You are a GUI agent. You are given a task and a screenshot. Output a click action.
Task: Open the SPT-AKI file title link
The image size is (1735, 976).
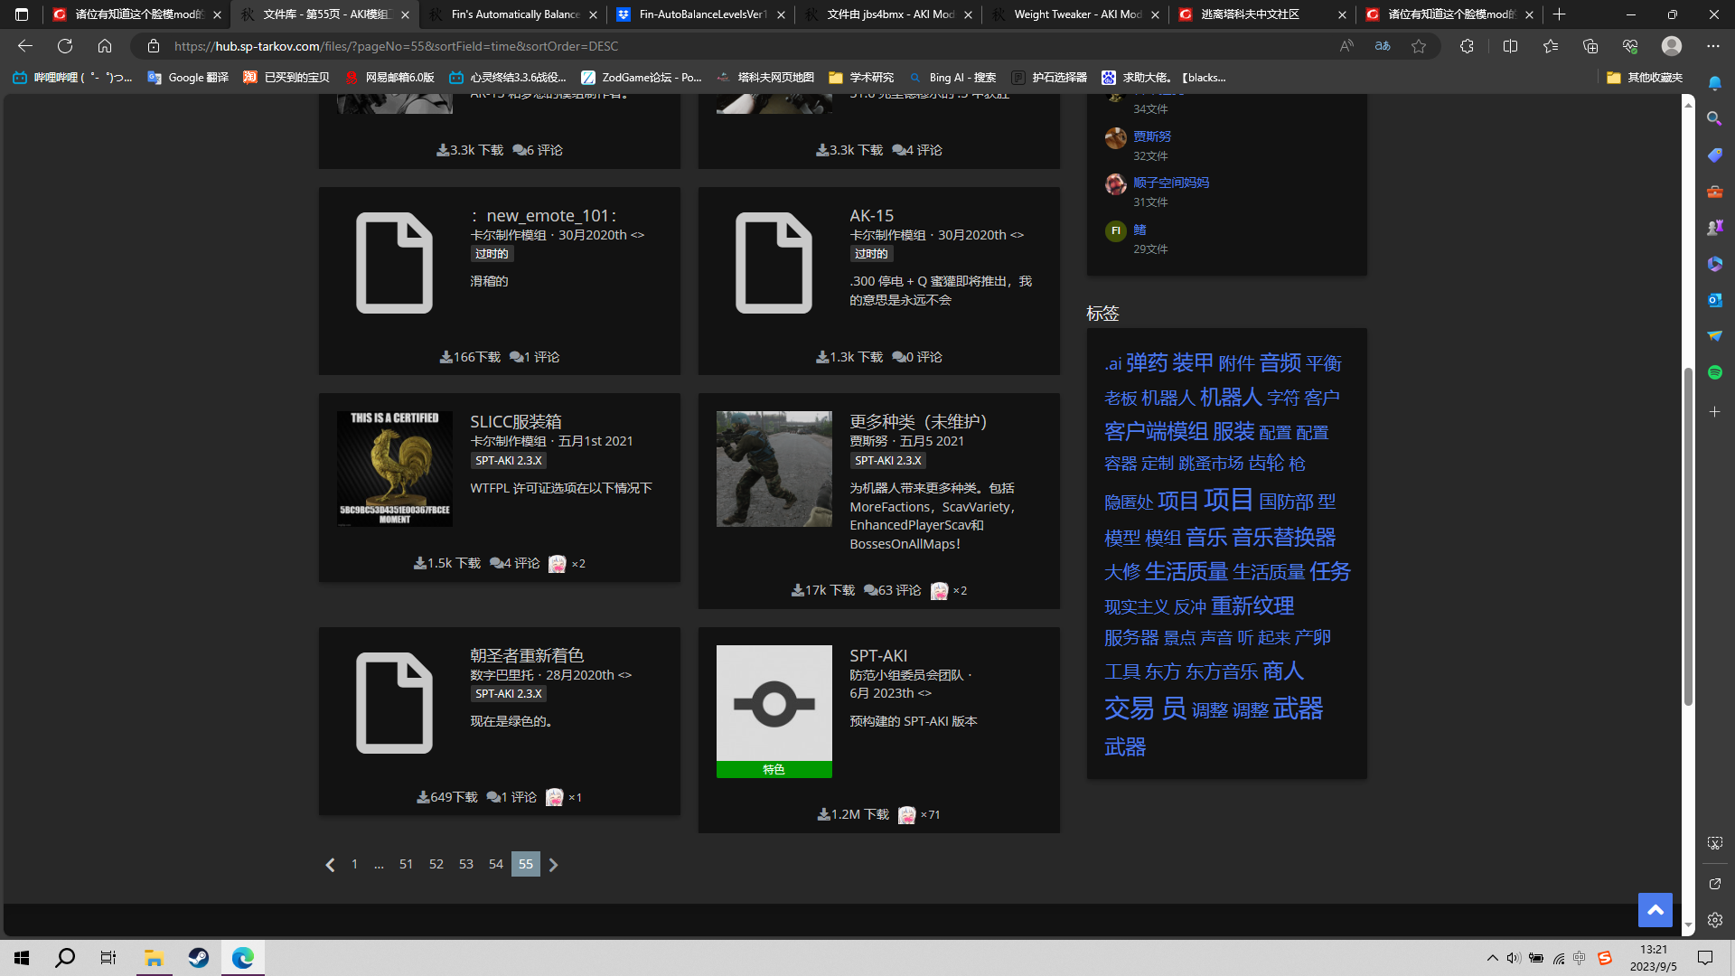pos(877,655)
